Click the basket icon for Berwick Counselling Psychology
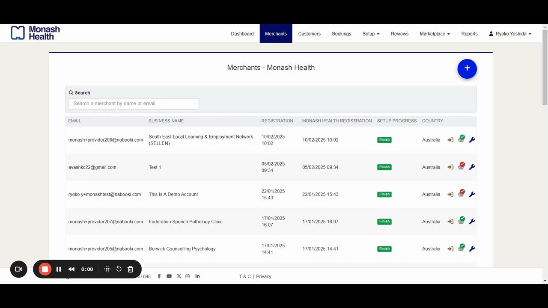This screenshot has width=548, height=308. coord(461,248)
